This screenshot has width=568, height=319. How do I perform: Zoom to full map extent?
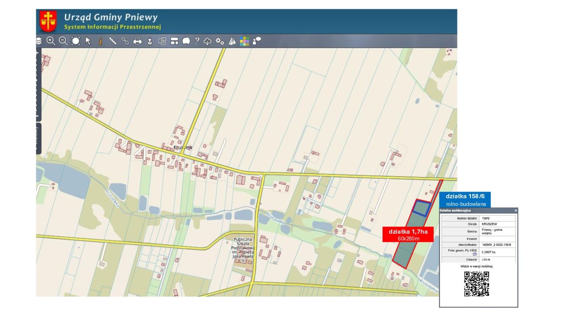[75, 41]
